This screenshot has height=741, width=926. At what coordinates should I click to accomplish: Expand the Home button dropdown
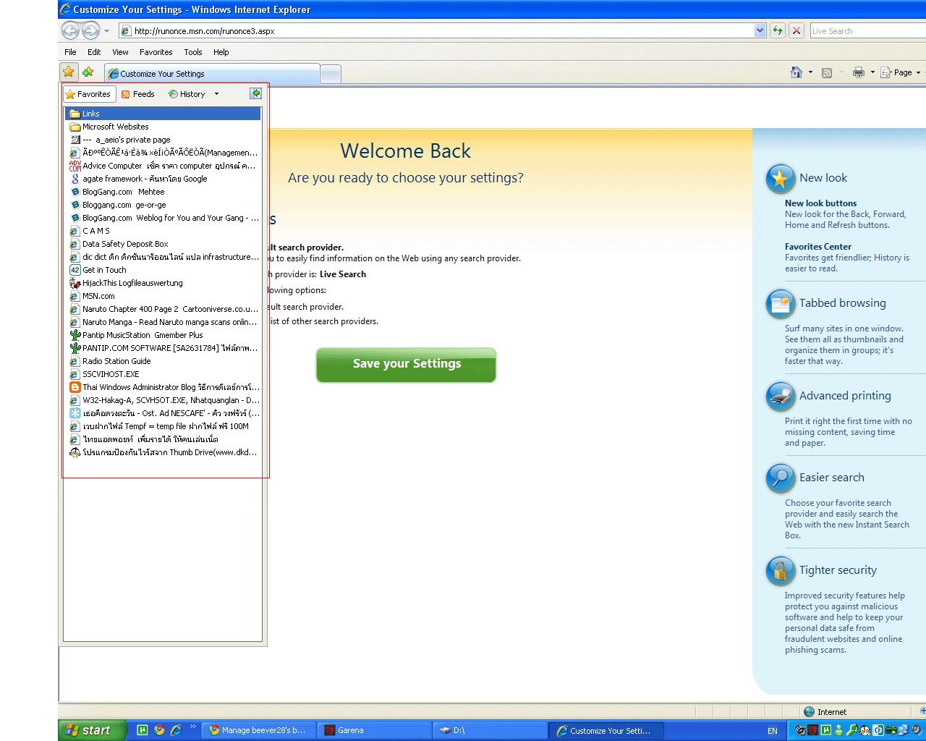click(810, 72)
